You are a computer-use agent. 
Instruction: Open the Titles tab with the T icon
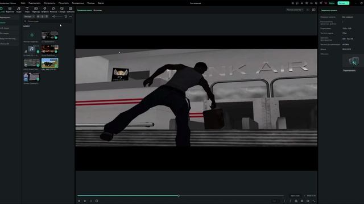coord(27,10)
